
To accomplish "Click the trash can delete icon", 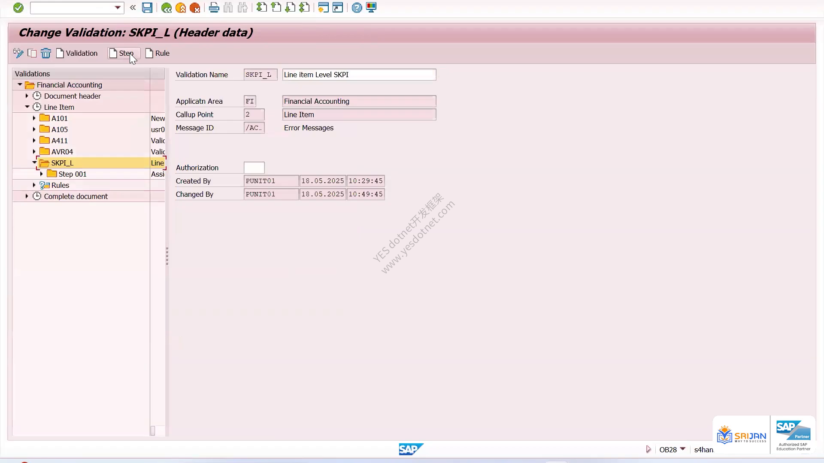I will 46,53.
